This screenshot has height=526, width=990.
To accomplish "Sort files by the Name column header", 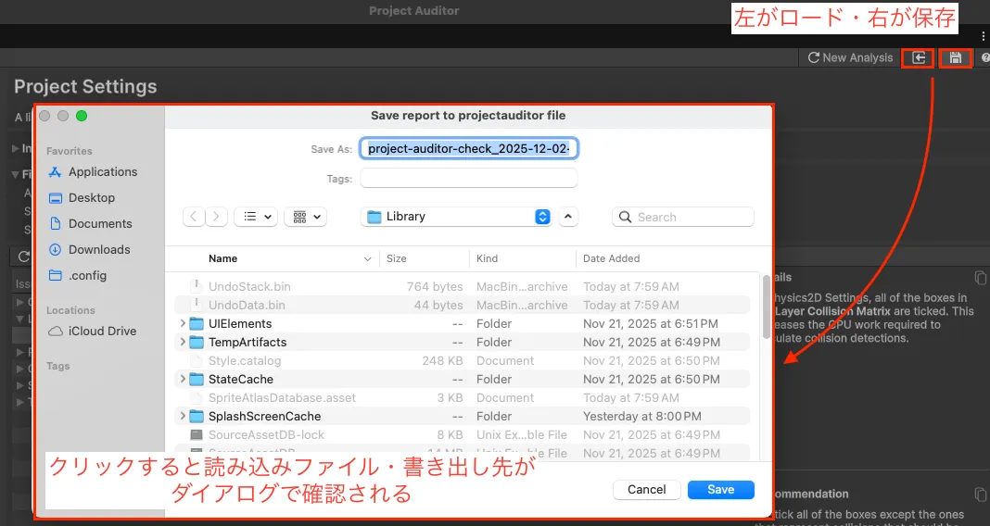I will 223,259.
